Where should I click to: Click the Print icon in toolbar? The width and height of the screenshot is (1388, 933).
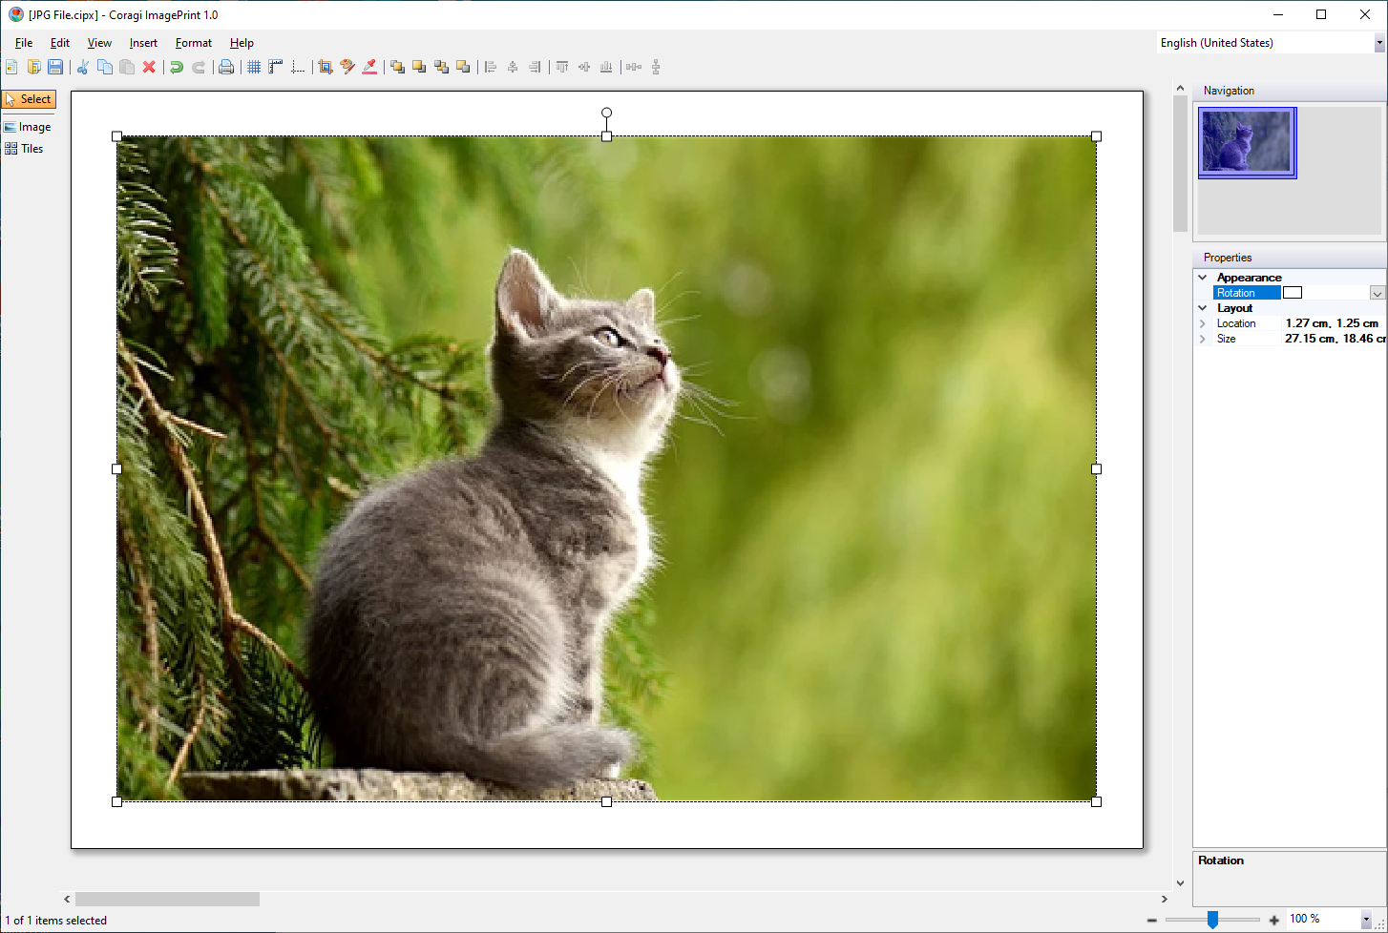[x=226, y=67]
